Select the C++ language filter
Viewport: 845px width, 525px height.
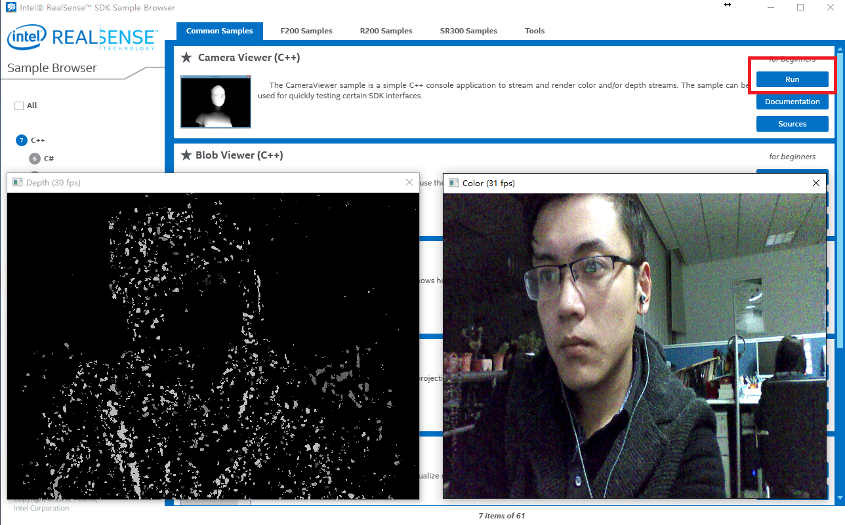coord(31,140)
